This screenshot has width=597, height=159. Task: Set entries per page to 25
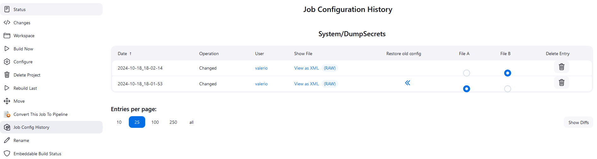point(137,122)
